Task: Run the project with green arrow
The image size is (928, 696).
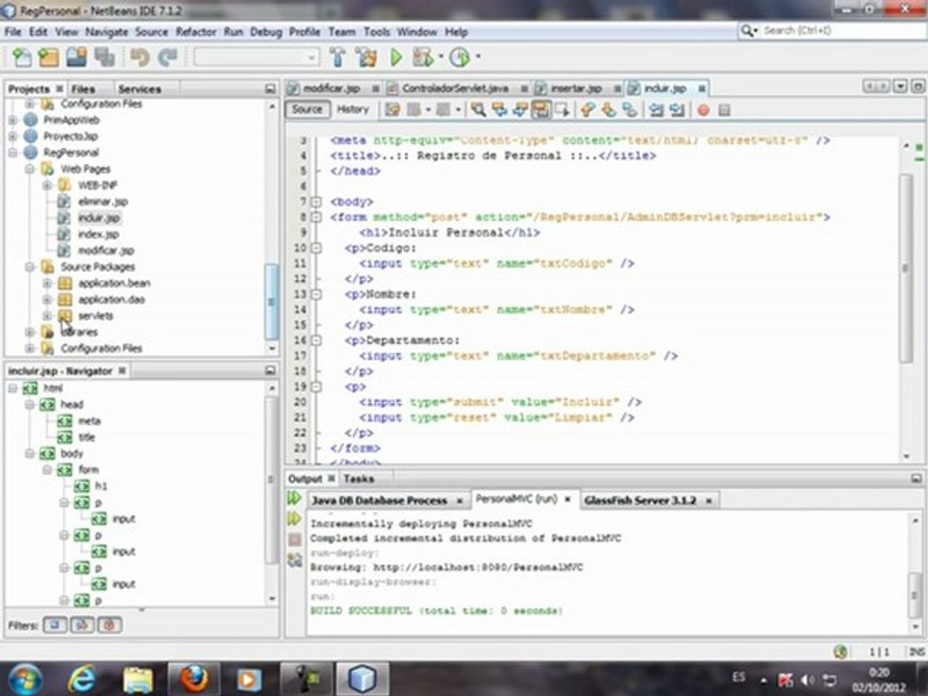Action: click(396, 58)
